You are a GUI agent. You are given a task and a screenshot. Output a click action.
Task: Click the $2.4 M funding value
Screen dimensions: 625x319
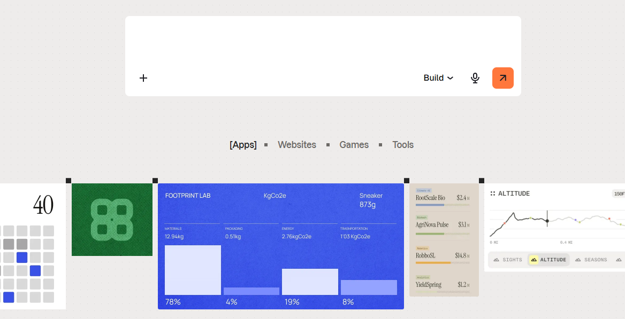[x=463, y=198]
